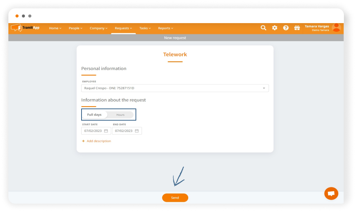Open search with magnifying glass icon
The image size is (356, 212).
tap(263, 28)
